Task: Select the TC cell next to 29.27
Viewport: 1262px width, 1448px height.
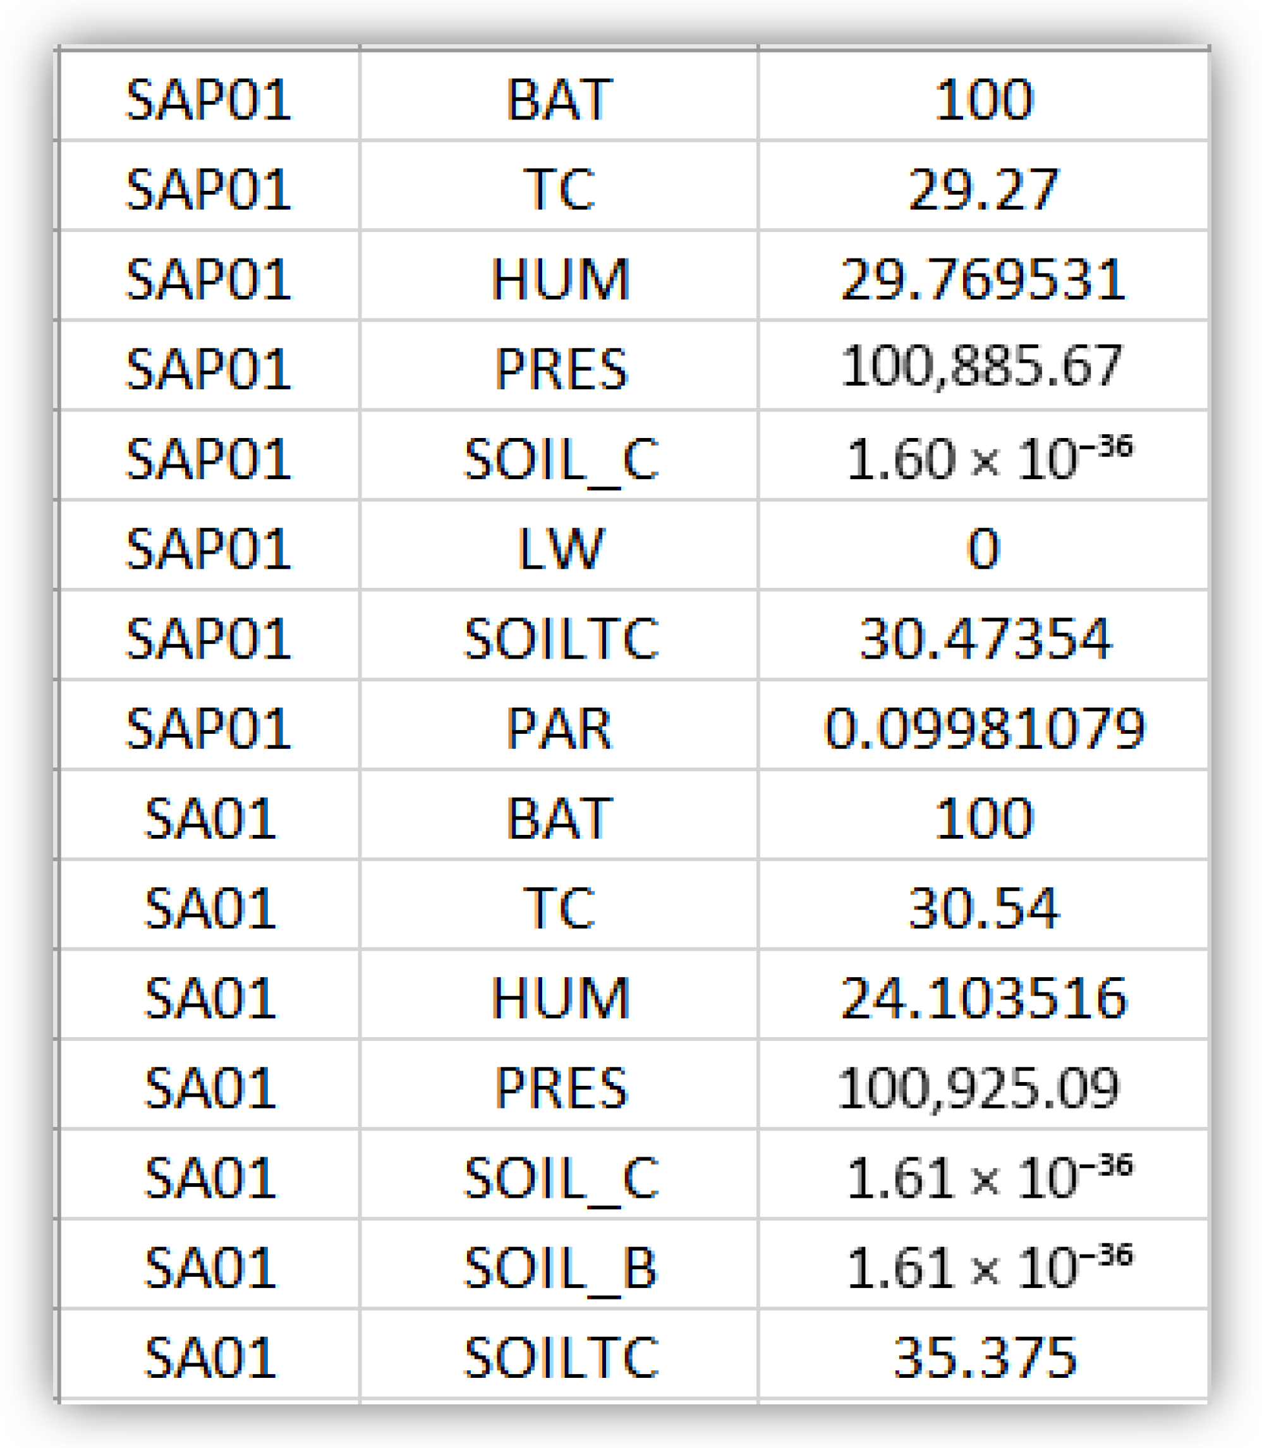Action: tap(559, 189)
